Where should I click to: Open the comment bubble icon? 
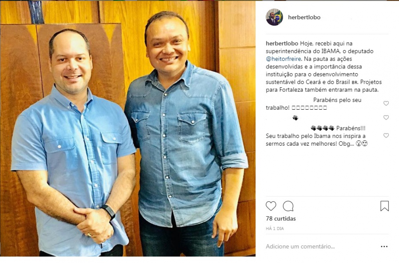tap(288, 206)
